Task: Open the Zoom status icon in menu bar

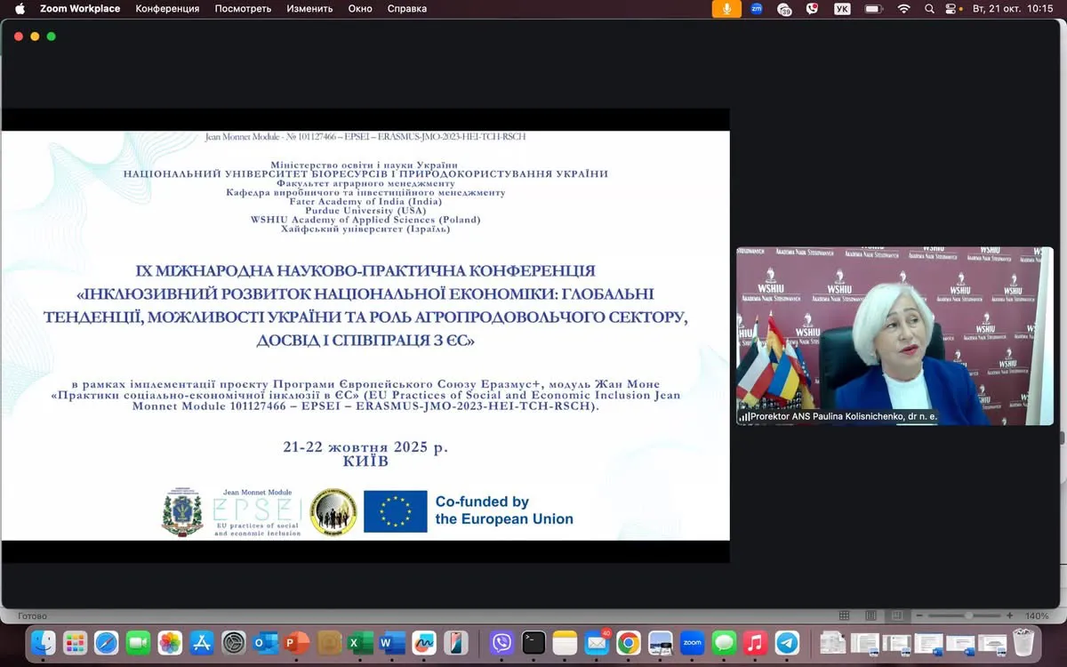Action: [757, 9]
